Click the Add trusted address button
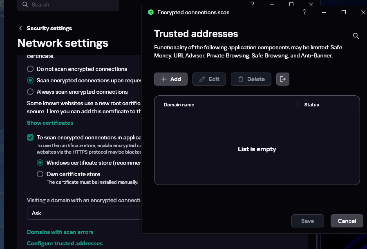Viewport: 367px width, 249px height. (171, 79)
